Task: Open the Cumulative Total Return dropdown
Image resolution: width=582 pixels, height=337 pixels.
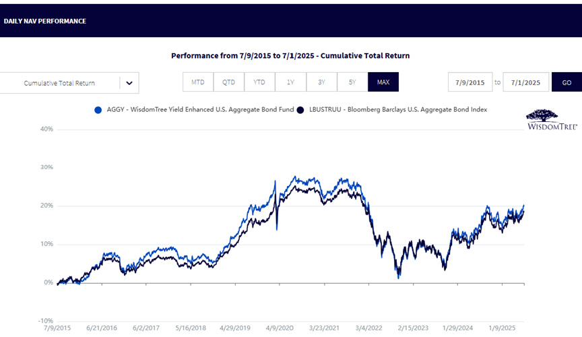Action: (x=69, y=83)
